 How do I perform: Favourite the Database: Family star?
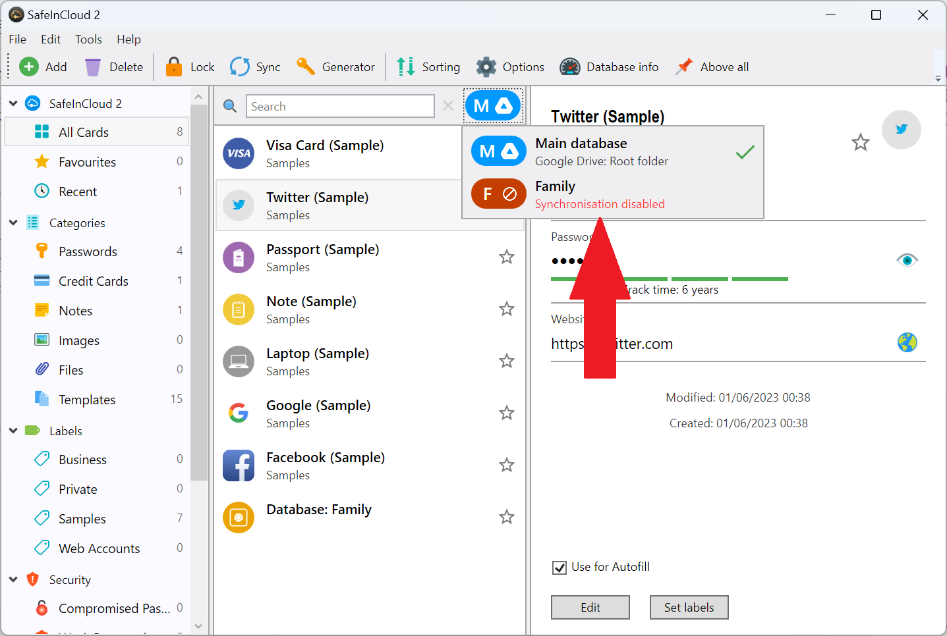(x=506, y=517)
